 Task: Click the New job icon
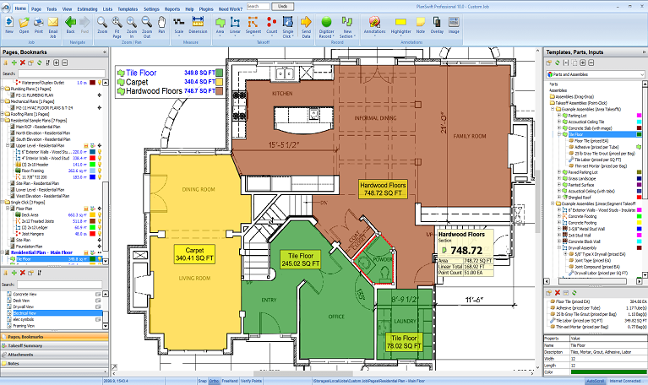tap(9, 24)
